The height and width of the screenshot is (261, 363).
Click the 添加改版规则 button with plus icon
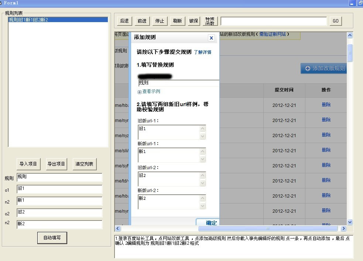pyautogui.click(x=324, y=68)
